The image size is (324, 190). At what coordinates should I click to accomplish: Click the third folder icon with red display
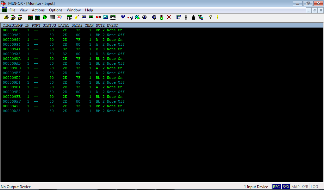click(20, 17)
